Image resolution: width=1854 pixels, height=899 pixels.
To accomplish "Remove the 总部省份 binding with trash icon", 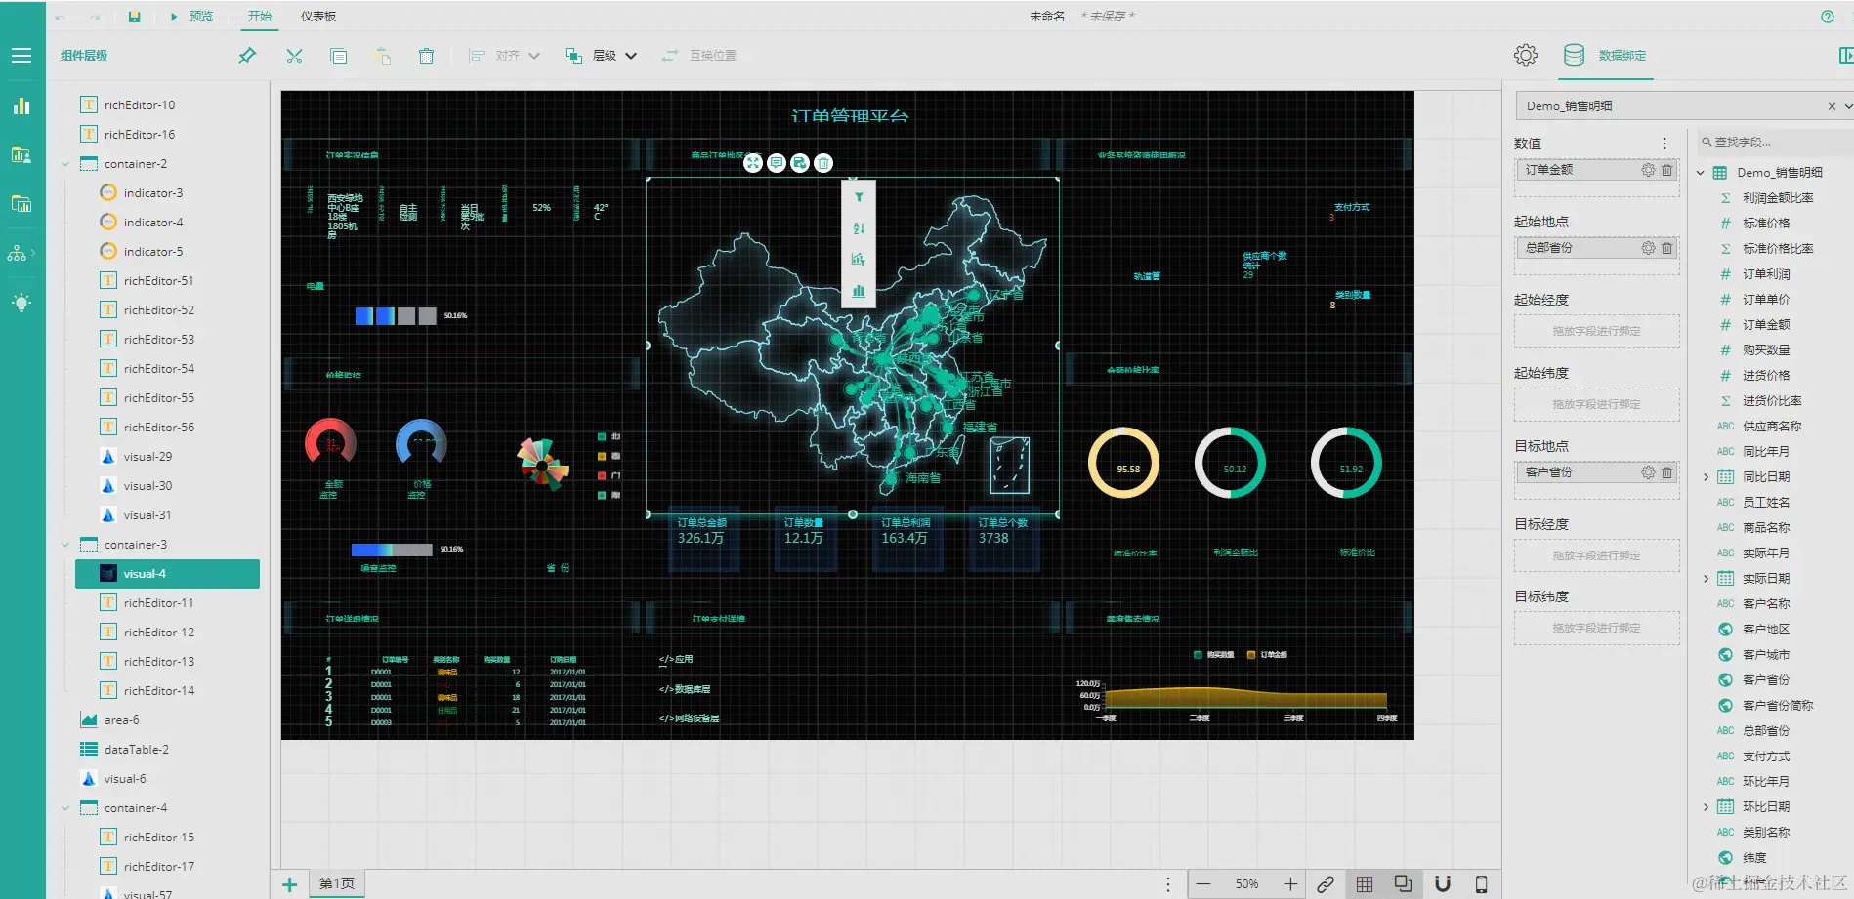I will [1667, 248].
